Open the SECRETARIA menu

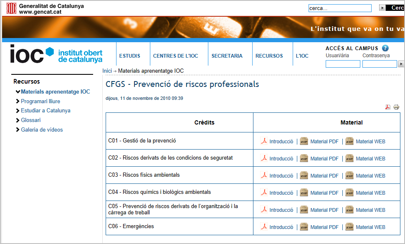click(x=227, y=56)
